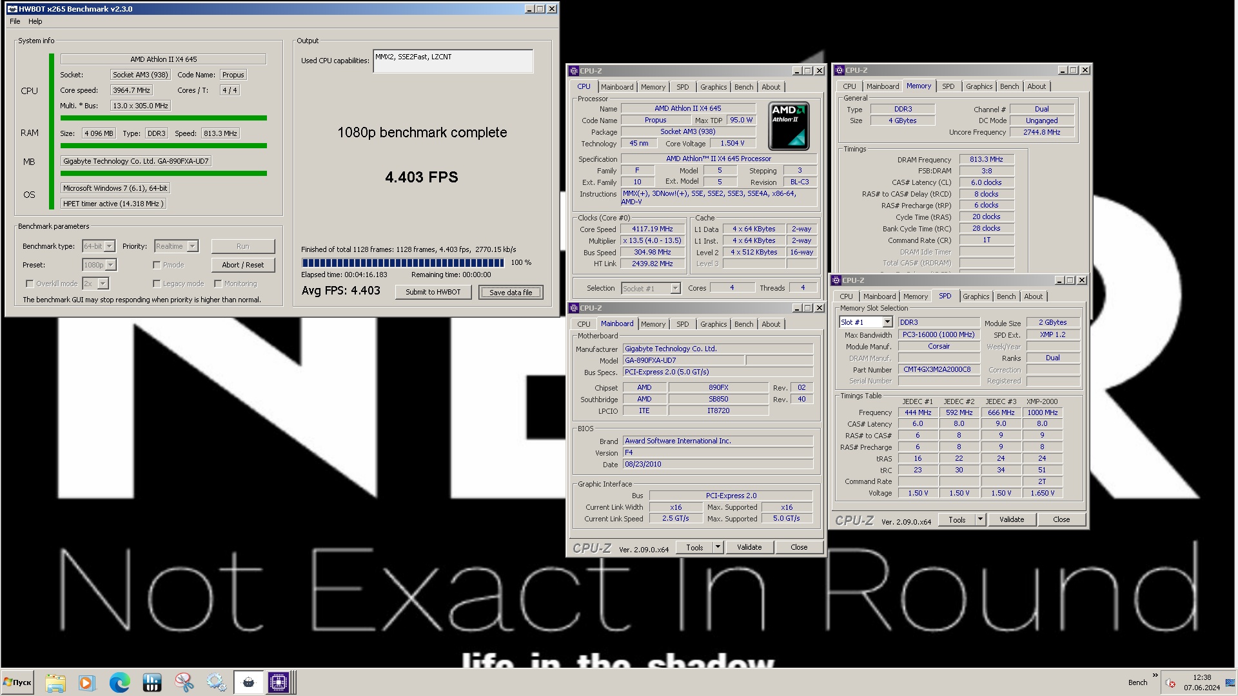The image size is (1238, 696).
Task: Open the Preset 1080p dropdown
Action: coord(99,265)
